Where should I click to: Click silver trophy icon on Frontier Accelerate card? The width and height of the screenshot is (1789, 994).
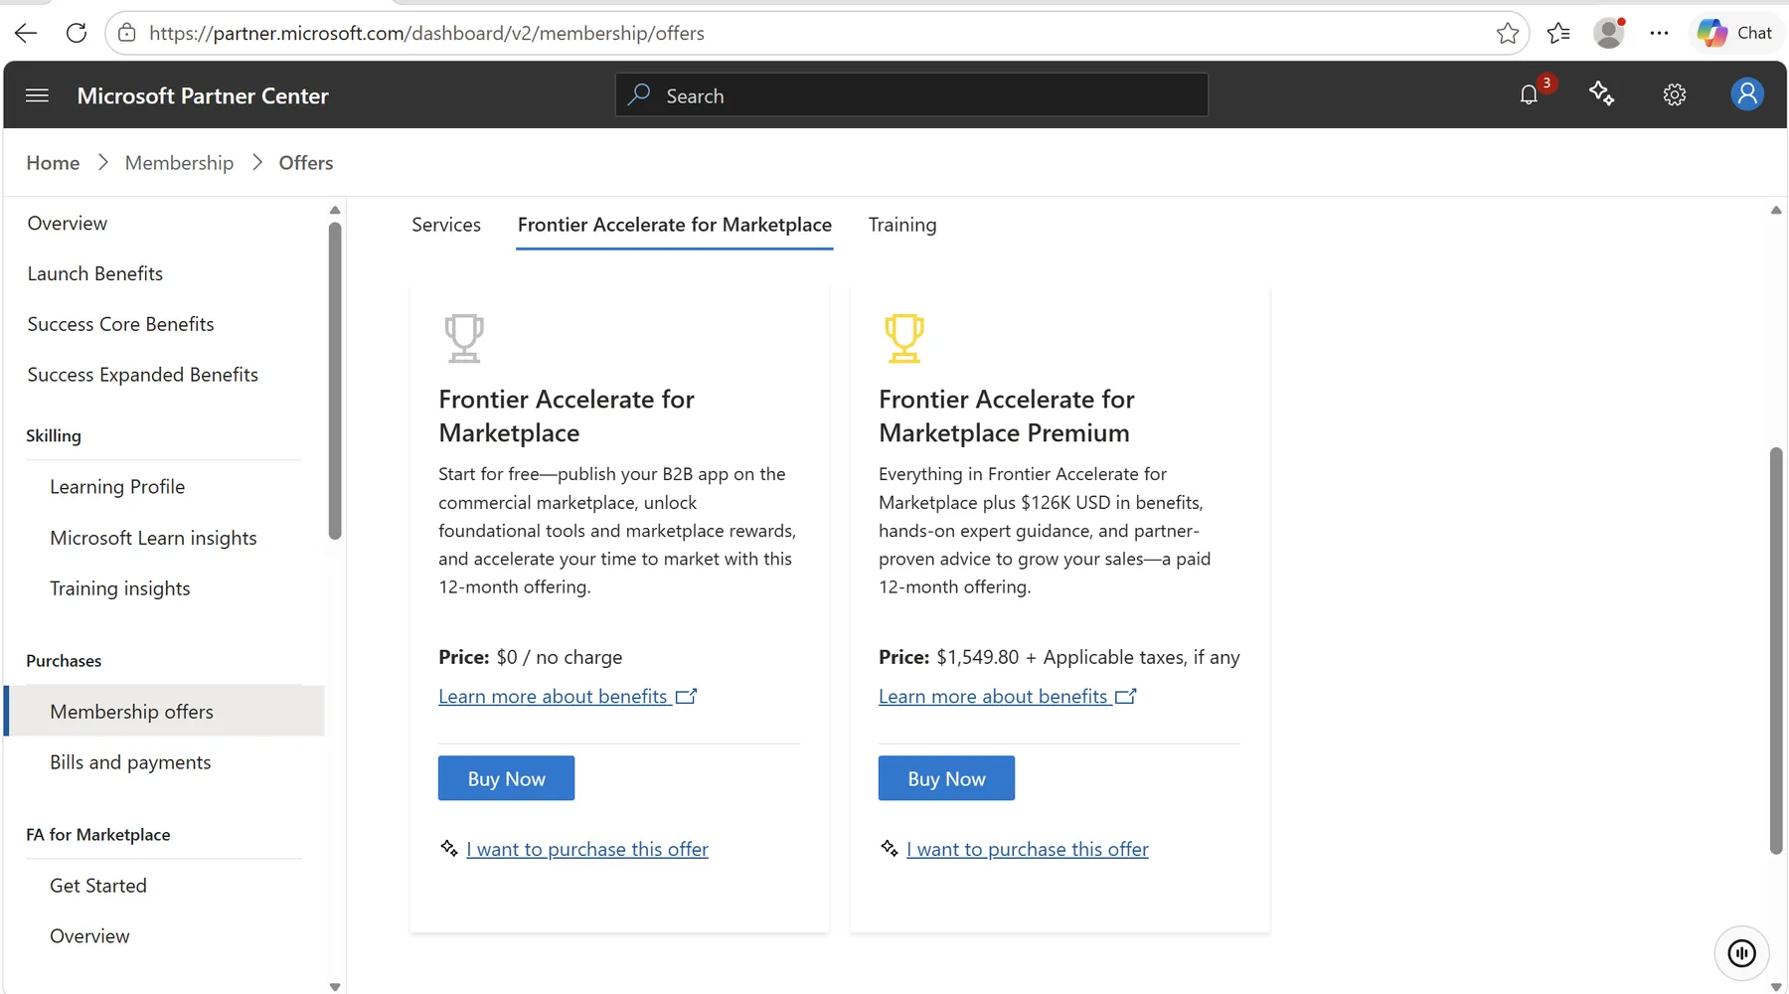point(464,338)
